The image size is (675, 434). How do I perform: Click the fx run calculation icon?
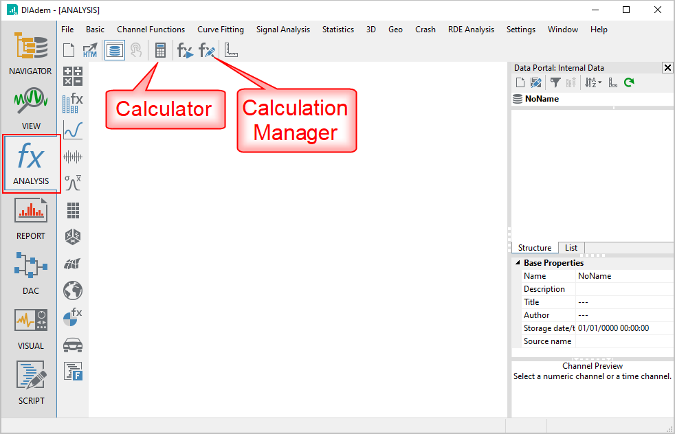(x=185, y=50)
